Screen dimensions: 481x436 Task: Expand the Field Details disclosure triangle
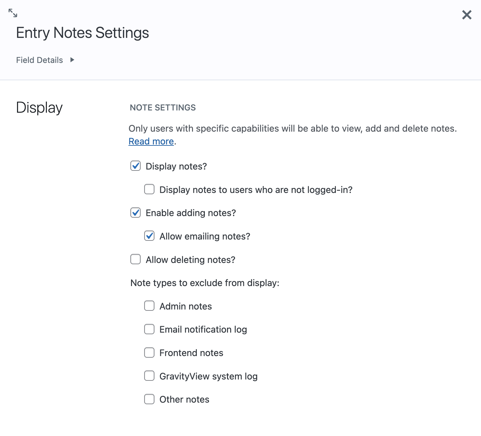[72, 60]
